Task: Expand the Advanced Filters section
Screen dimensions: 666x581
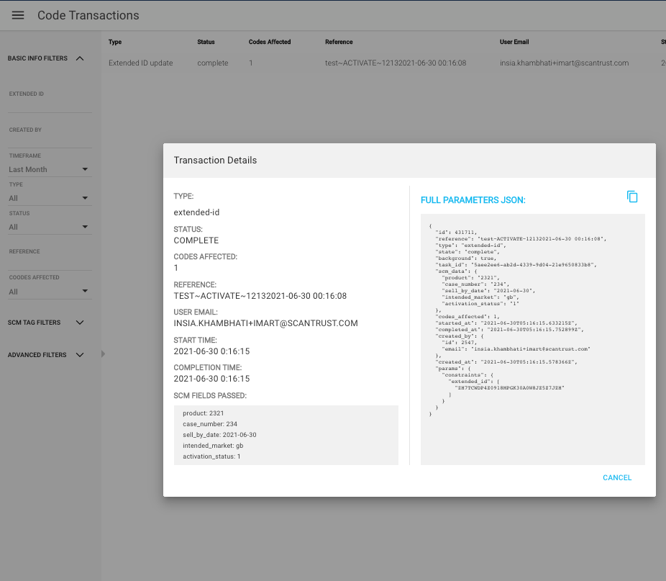Action: point(80,355)
